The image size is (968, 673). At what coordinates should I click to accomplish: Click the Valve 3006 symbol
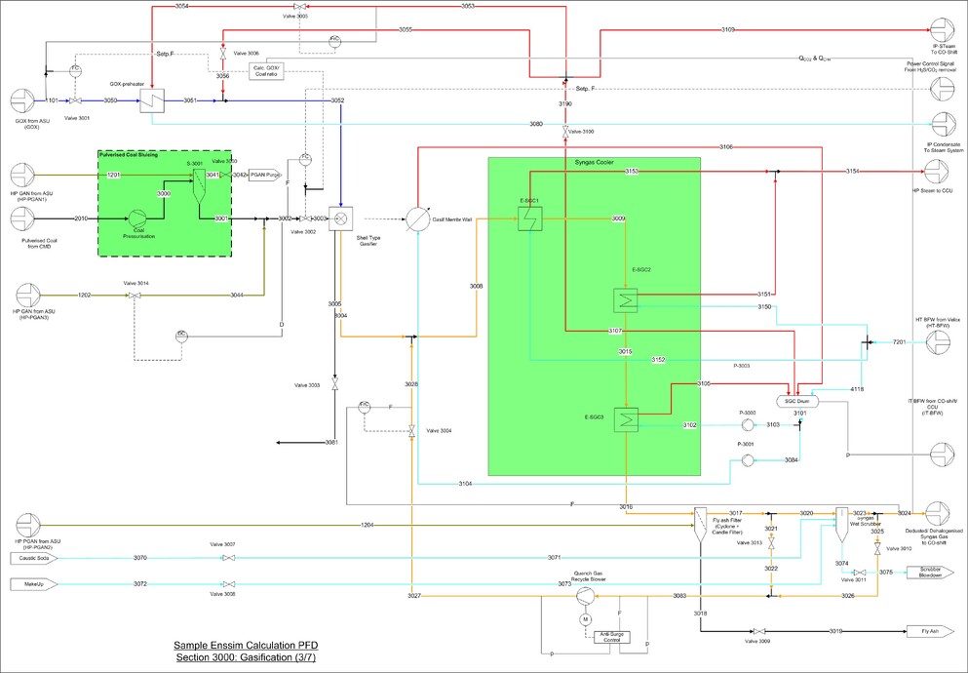(x=222, y=54)
